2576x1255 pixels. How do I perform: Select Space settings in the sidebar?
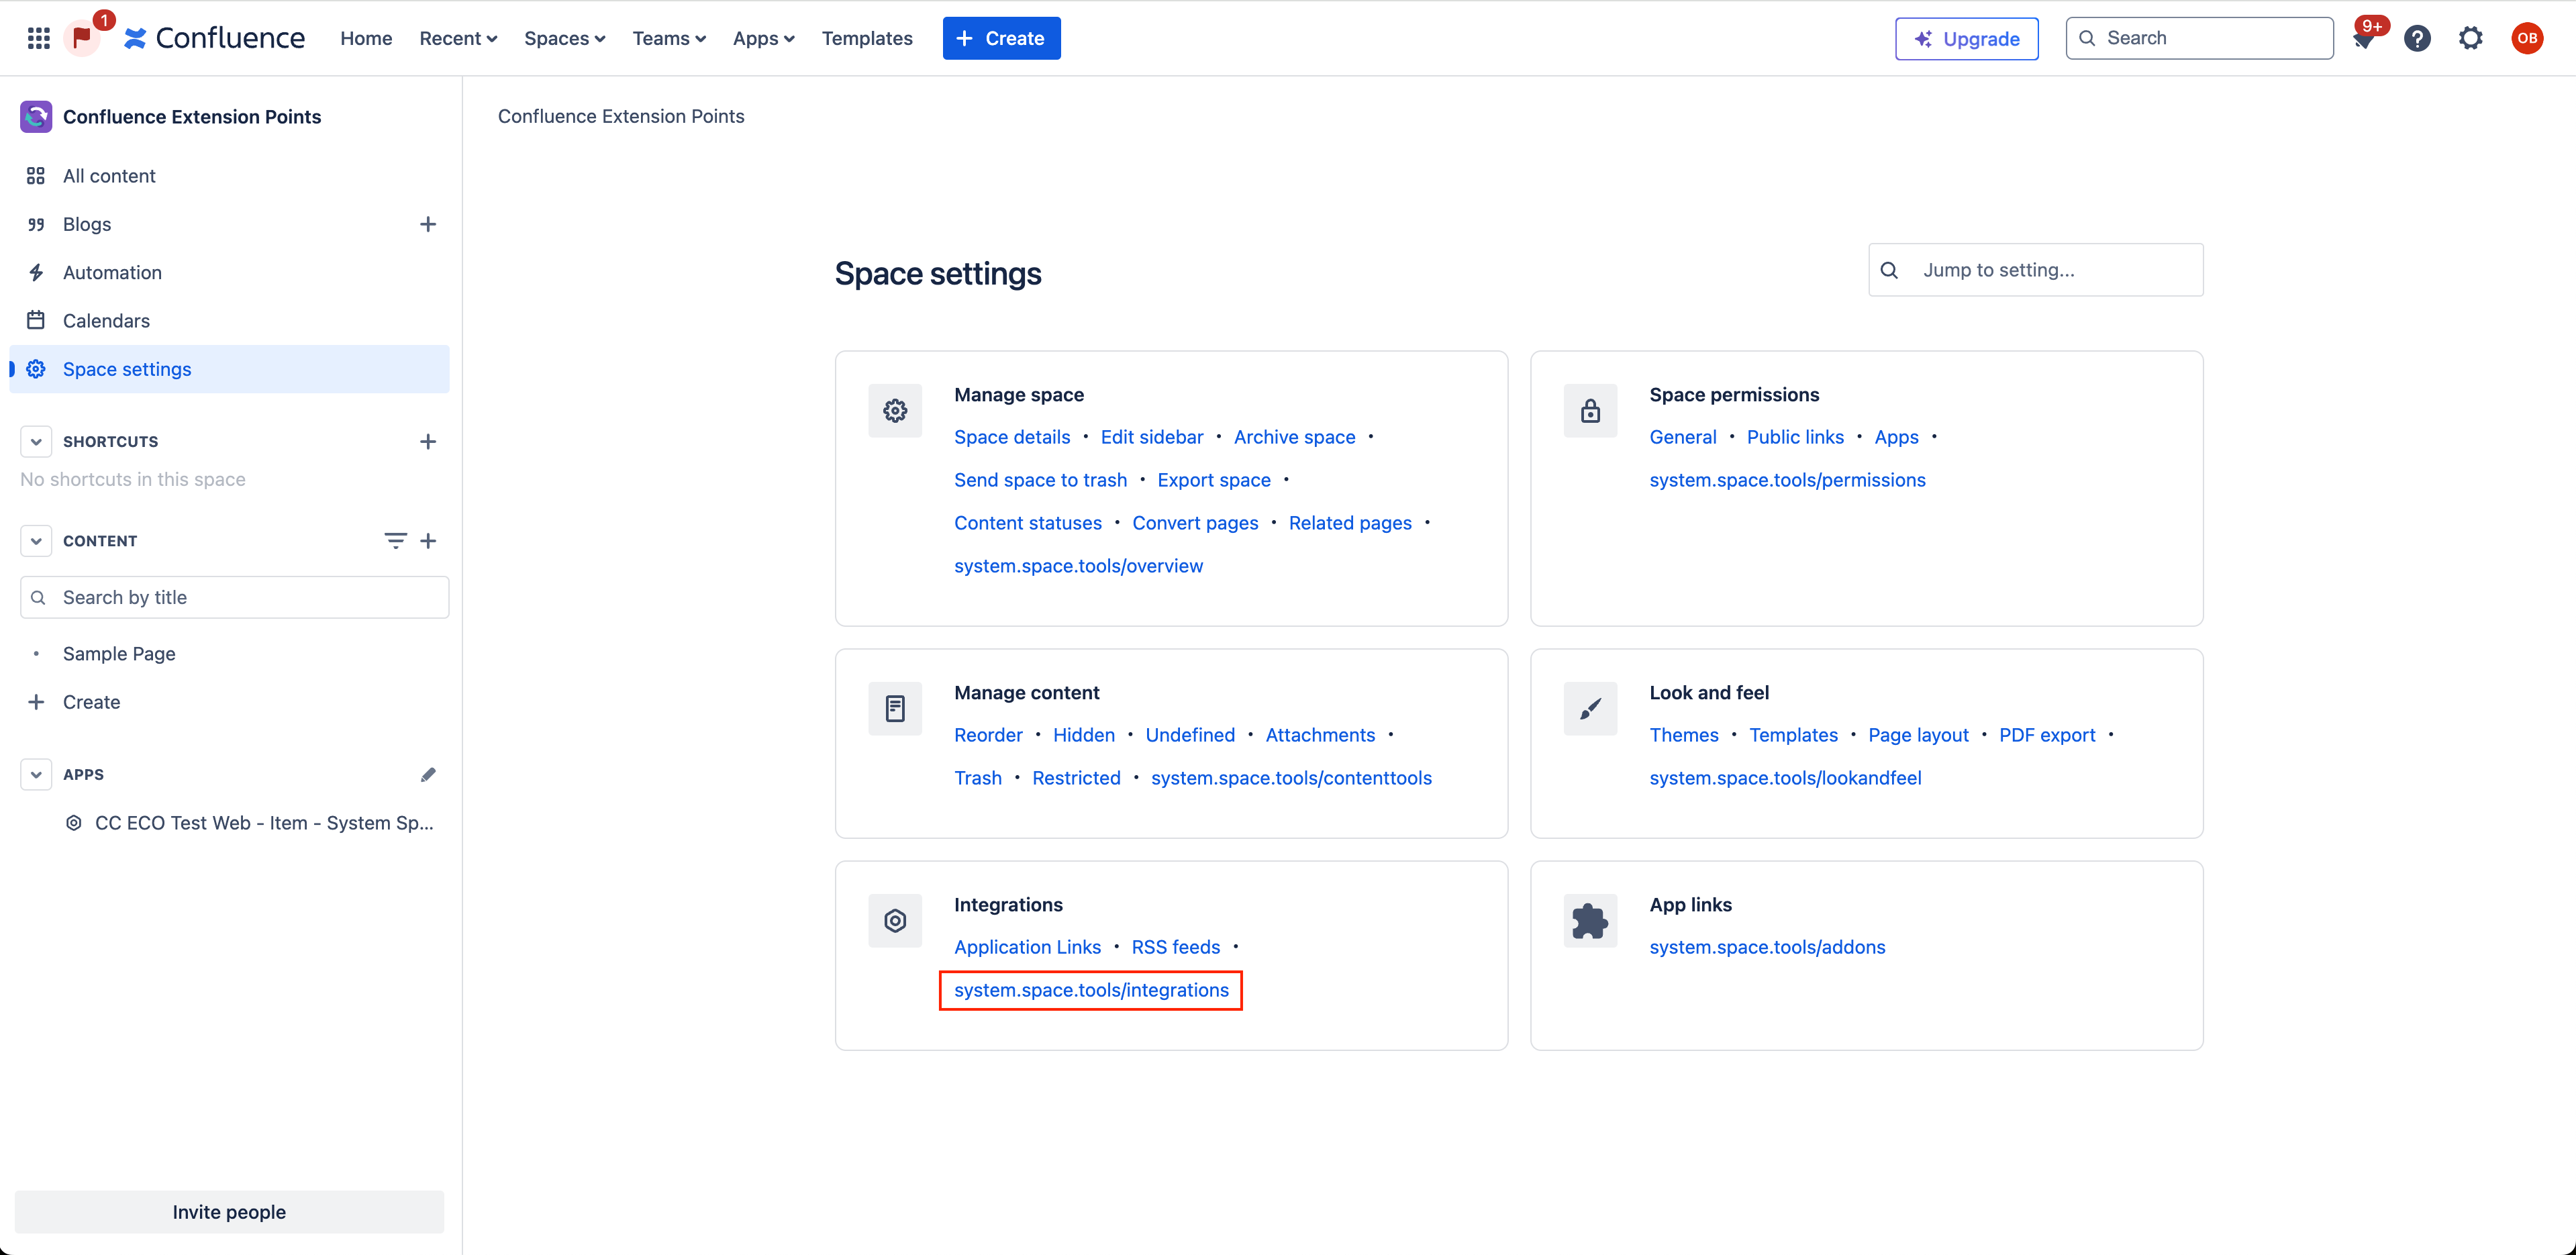(229, 369)
